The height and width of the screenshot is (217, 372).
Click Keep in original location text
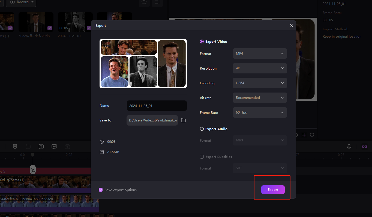(x=342, y=36)
